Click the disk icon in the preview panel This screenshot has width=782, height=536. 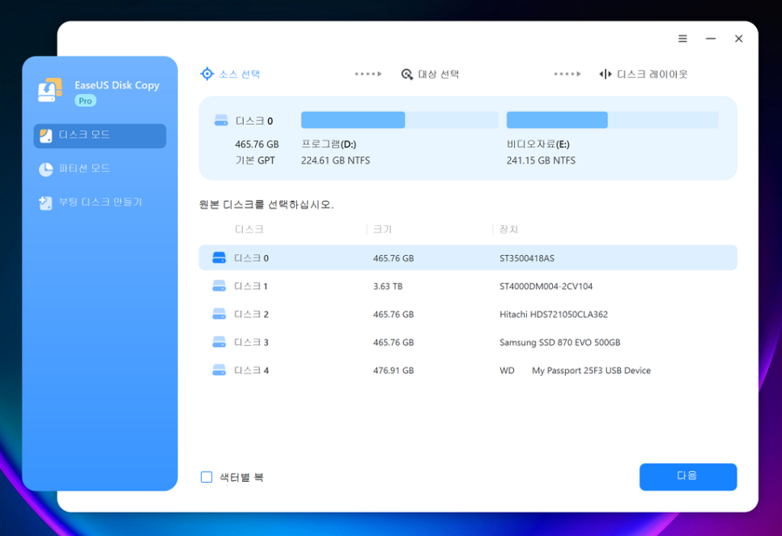coord(221,121)
